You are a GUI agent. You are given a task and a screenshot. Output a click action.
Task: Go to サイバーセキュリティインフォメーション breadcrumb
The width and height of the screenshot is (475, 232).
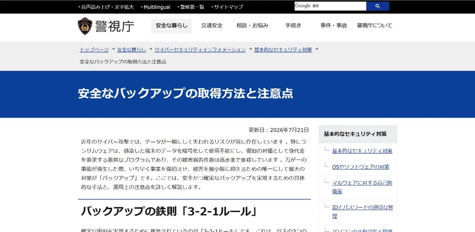point(200,50)
